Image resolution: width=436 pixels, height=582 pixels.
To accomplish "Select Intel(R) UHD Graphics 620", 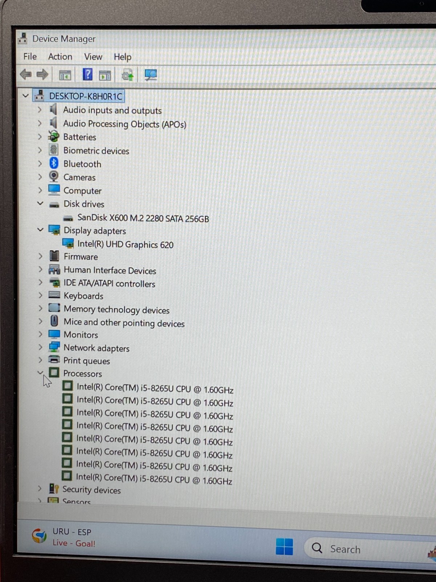I will 125,244.
